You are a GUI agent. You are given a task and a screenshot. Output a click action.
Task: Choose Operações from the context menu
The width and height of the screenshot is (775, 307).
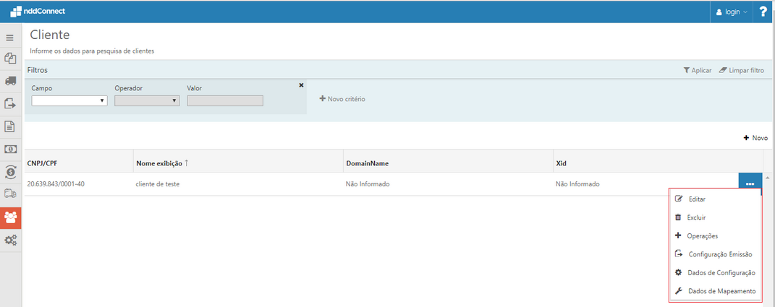715,236
